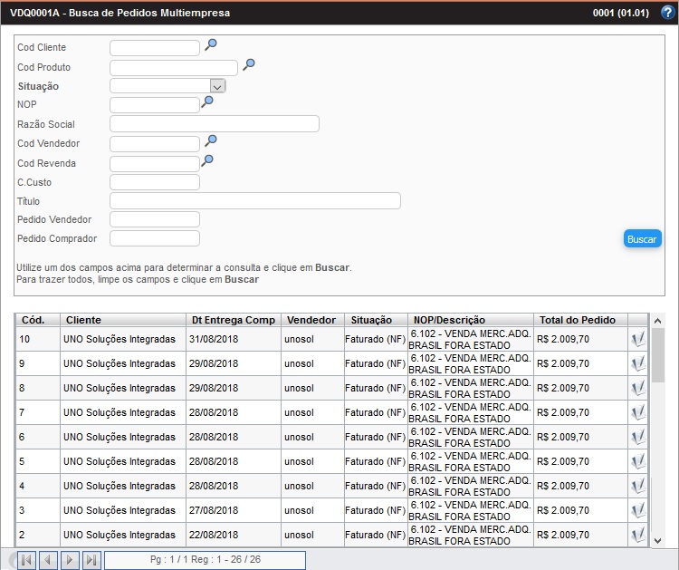Image resolution: width=679 pixels, height=570 pixels.
Task: Open Cod Vendedor search magnifier
Action: [210, 140]
